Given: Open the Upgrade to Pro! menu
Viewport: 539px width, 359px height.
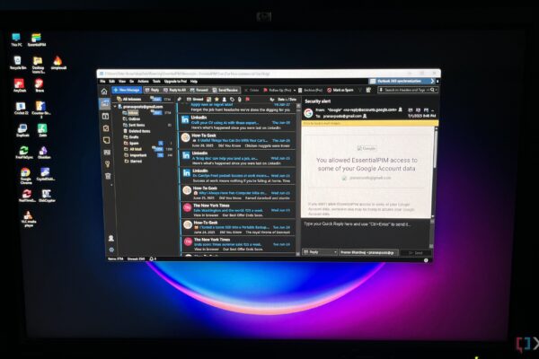Looking at the screenshot, I should click(175, 82).
